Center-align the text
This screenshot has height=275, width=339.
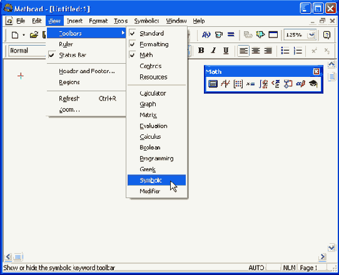coord(256,51)
